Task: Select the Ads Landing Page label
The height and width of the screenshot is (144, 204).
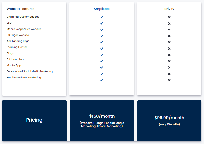Action: click(18, 41)
